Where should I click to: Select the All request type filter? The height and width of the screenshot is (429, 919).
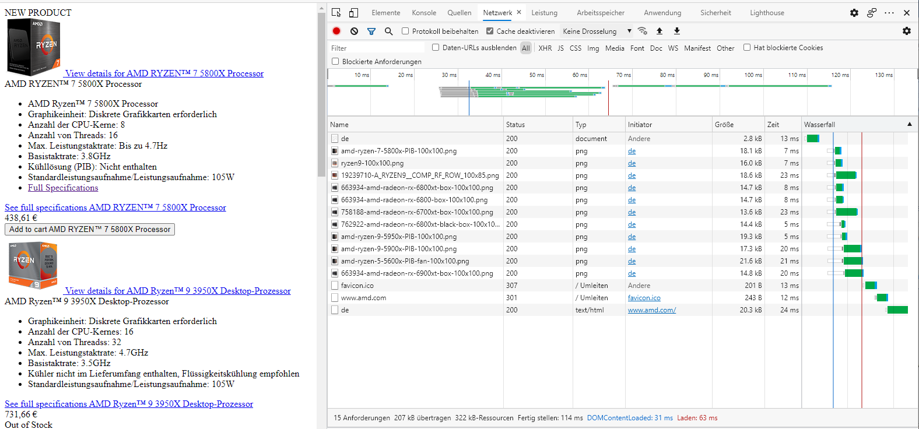pyautogui.click(x=526, y=48)
